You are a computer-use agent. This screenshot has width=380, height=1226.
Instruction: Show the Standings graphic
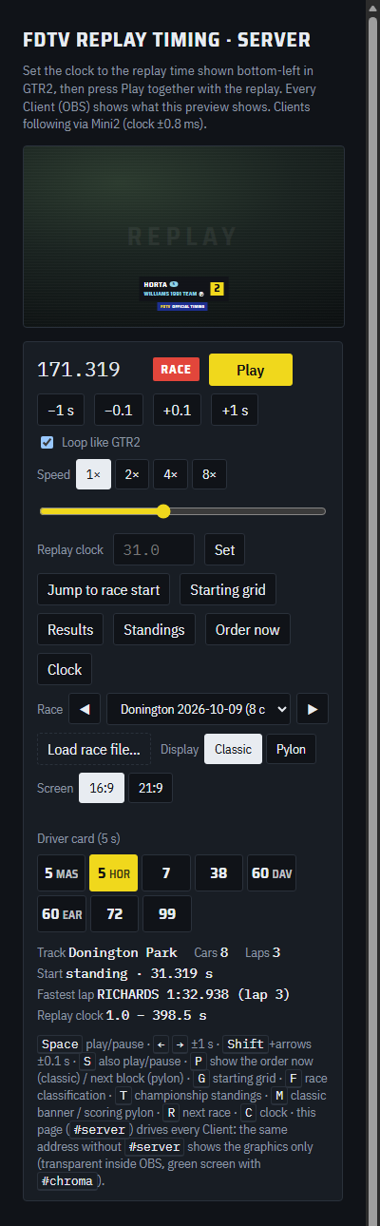click(x=154, y=629)
